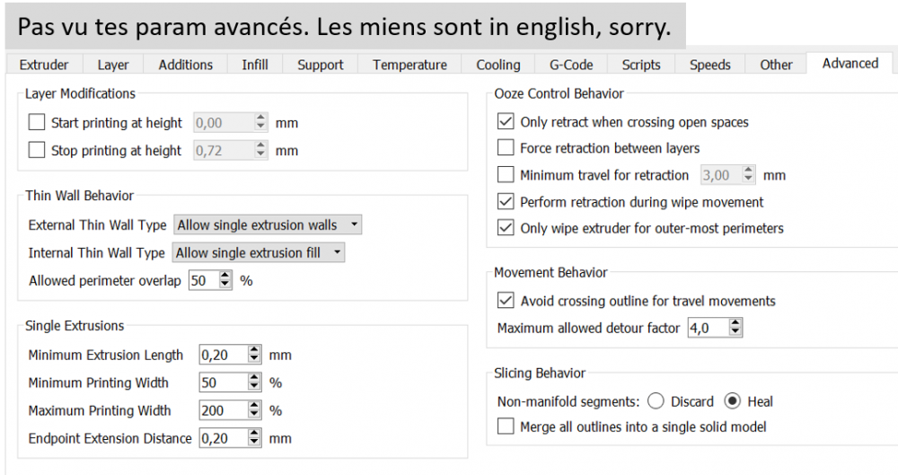Open the Internal Thin Wall Type dropdown
Image resolution: width=898 pixels, height=475 pixels.
[x=259, y=252]
